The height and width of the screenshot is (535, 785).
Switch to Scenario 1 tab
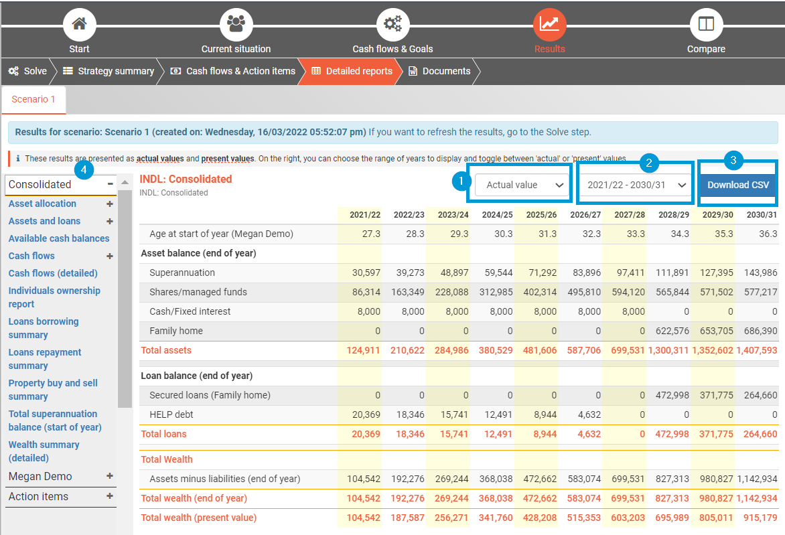tap(33, 99)
